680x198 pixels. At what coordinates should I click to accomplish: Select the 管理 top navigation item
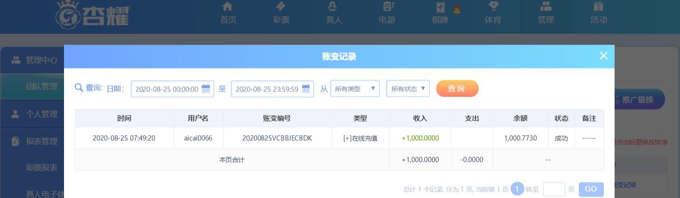(546, 13)
